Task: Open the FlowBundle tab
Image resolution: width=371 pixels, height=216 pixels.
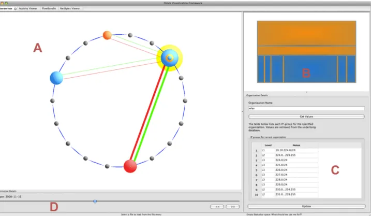Action: (49, 8)
